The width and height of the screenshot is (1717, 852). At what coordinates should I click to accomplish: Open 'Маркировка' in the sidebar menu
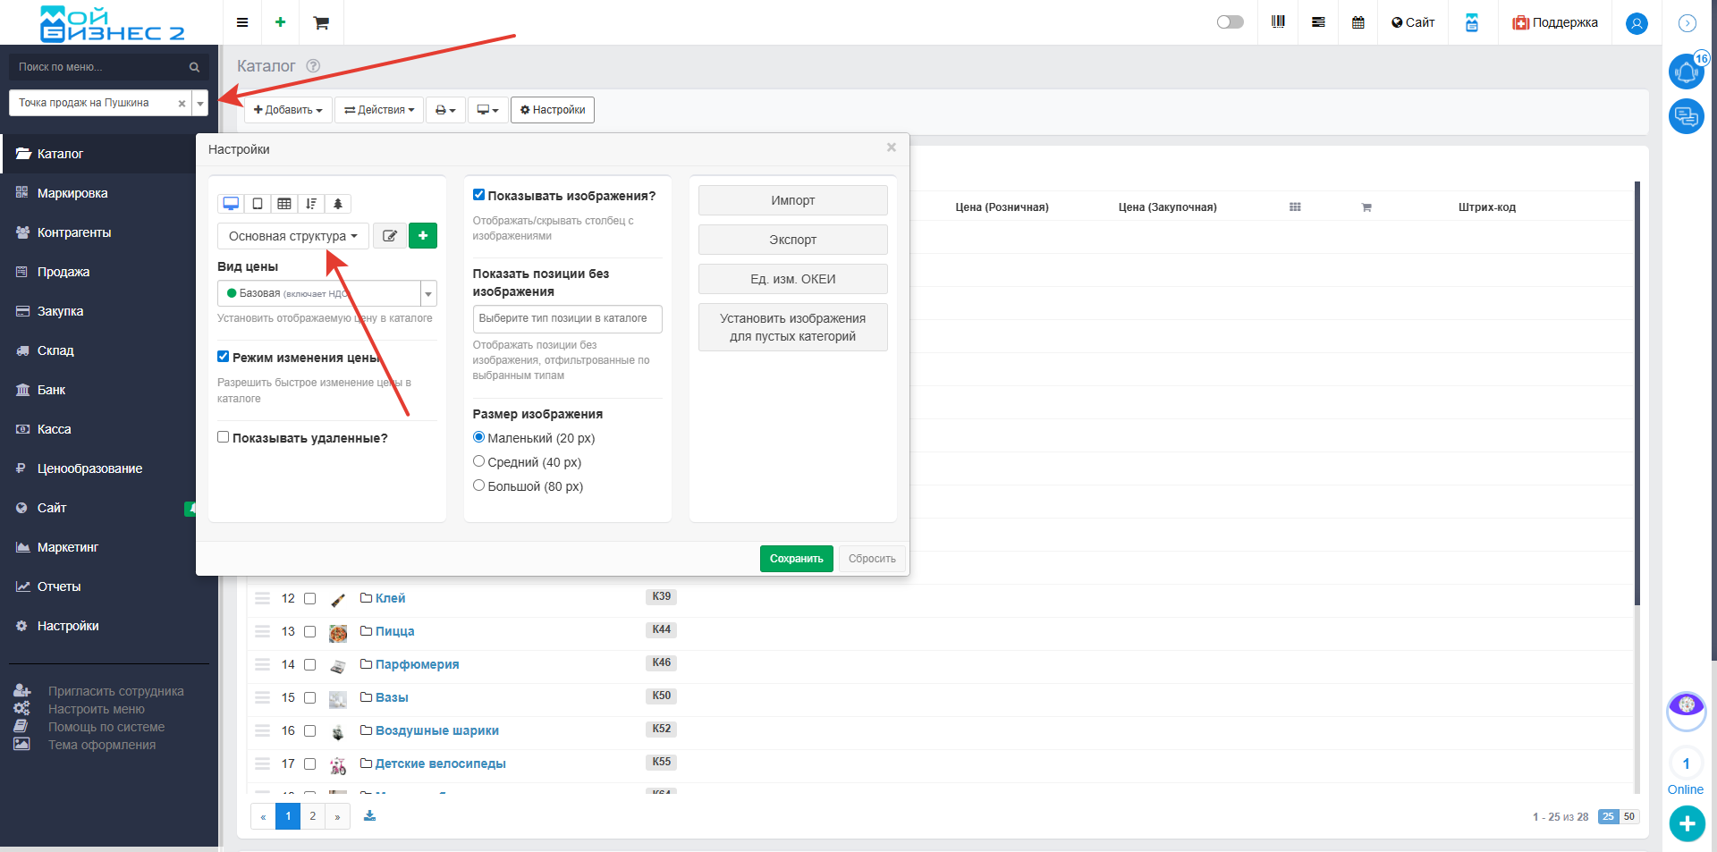72,193
